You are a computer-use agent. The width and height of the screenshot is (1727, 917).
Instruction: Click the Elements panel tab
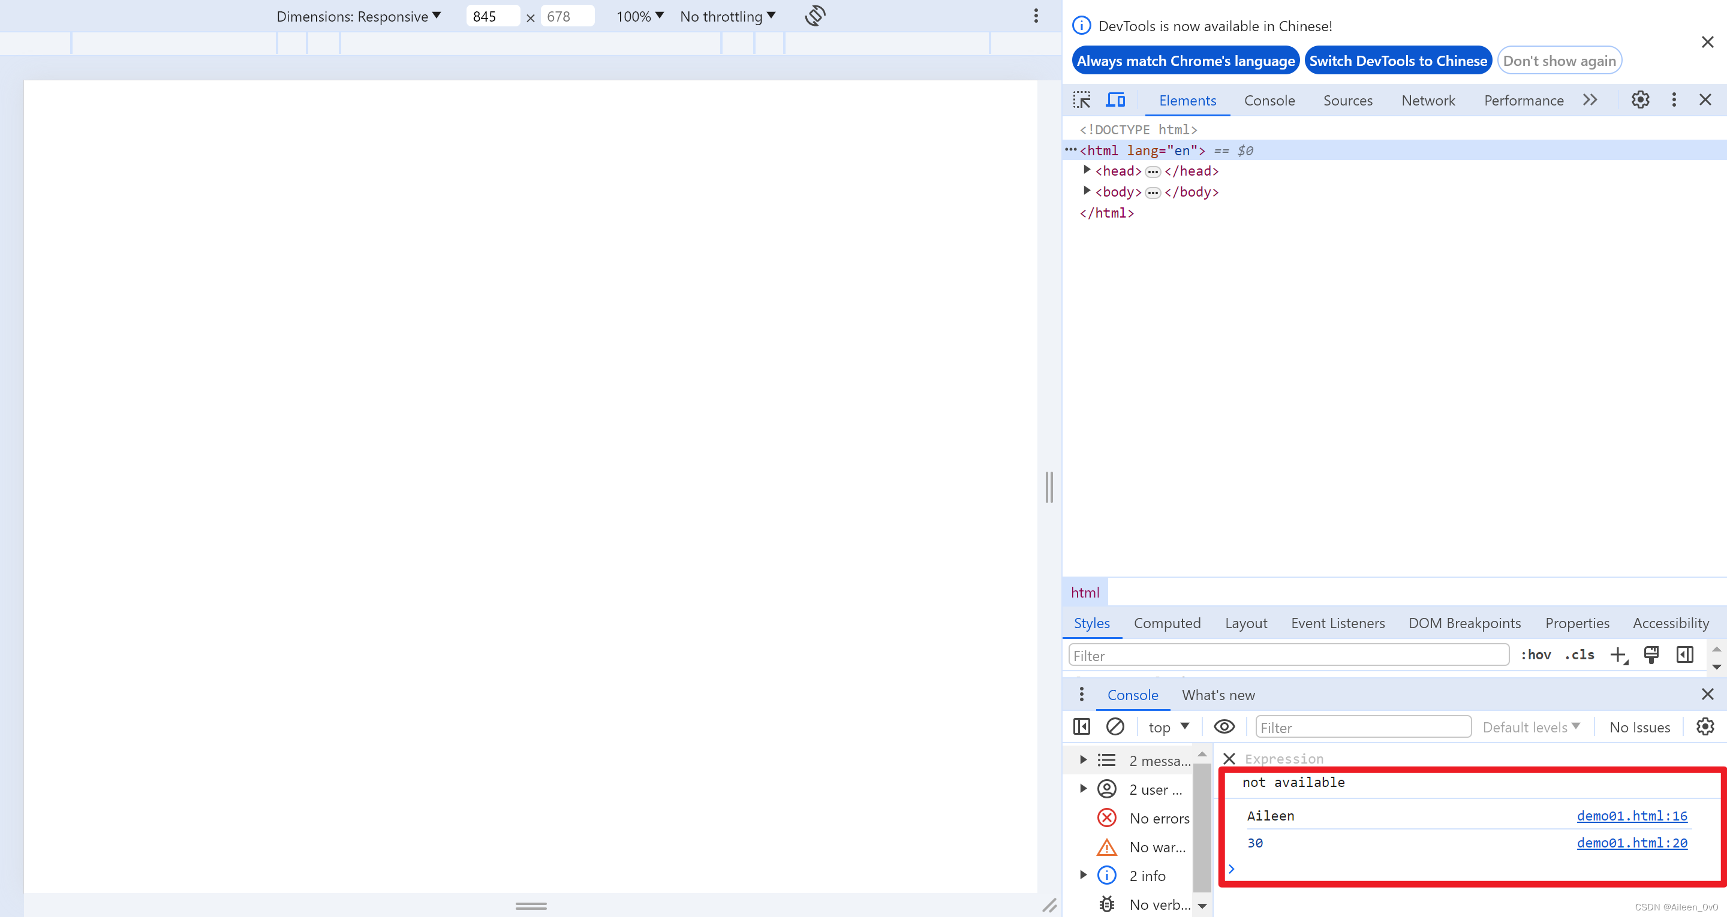[x=1187, y=99]
